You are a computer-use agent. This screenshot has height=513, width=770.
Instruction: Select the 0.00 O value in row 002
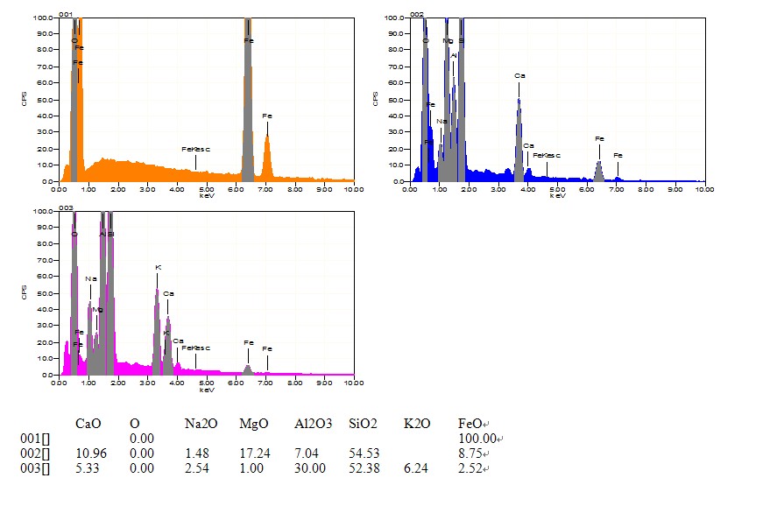pyautogui.click(x=142, y=453)
